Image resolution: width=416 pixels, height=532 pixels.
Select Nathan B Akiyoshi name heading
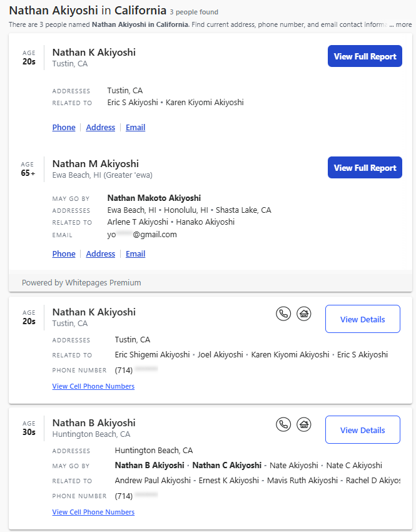coord(94,423)
